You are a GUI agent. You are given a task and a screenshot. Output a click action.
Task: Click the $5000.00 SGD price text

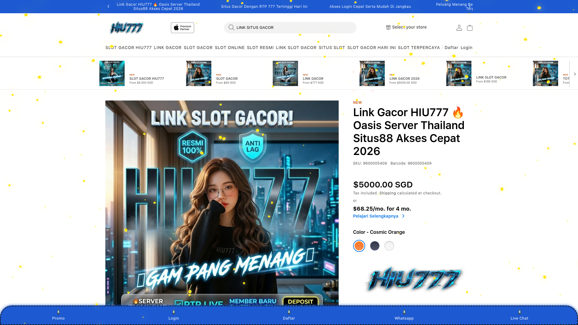[x=383, y=184]
